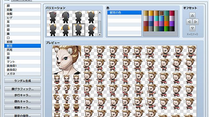Select マント in the parts list
This screenshot has width=209, height=117.
(22, 62)
